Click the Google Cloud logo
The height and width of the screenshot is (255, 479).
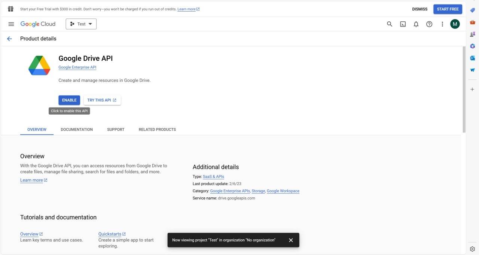click(x=38, y=24)
